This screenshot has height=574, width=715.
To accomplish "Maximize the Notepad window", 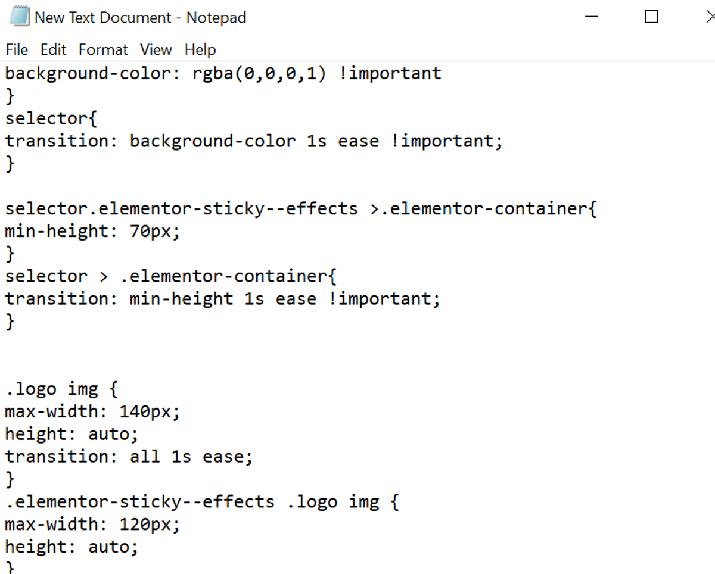I will point(651,17).
